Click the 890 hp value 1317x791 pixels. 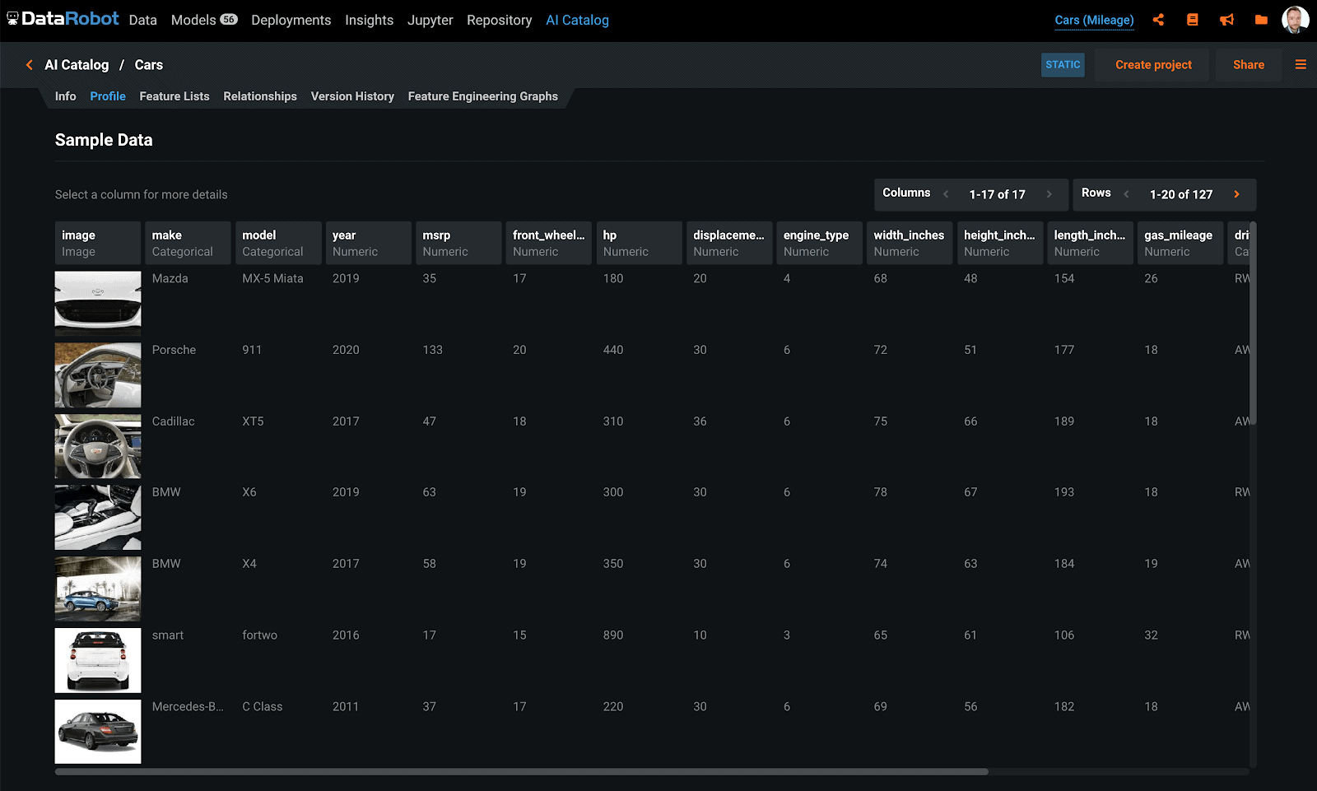[x=612, y=635]
